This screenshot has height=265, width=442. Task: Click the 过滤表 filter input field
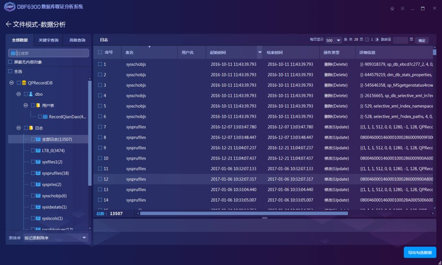[48, 53]
